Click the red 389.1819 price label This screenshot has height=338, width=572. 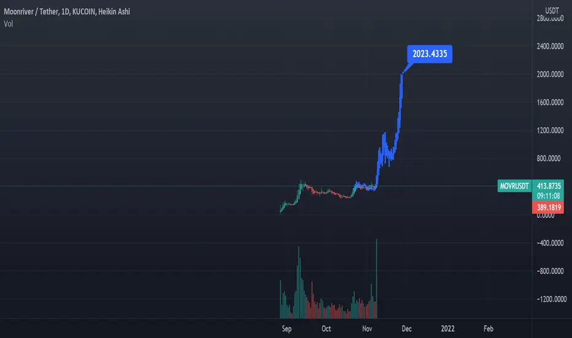tap(548, 208)
